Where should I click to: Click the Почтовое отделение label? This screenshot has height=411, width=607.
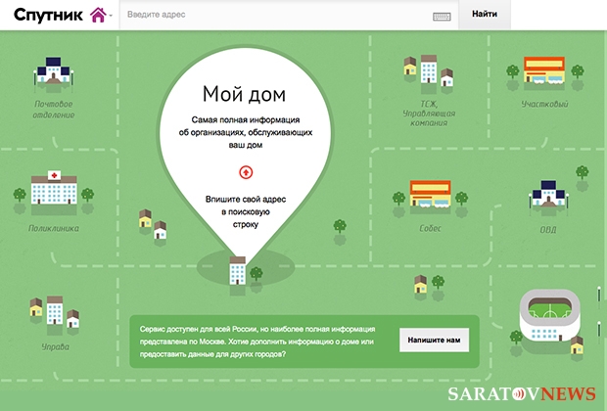coord(55,109)
